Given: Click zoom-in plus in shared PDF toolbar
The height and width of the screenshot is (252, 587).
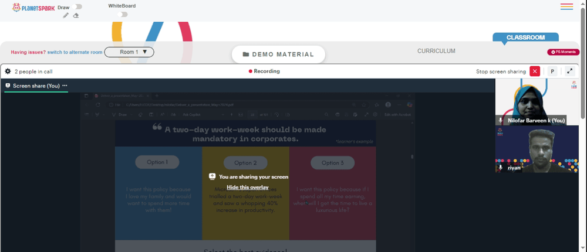Looking at the screenshot, I should pyautogui.click(x=231, y=114).
